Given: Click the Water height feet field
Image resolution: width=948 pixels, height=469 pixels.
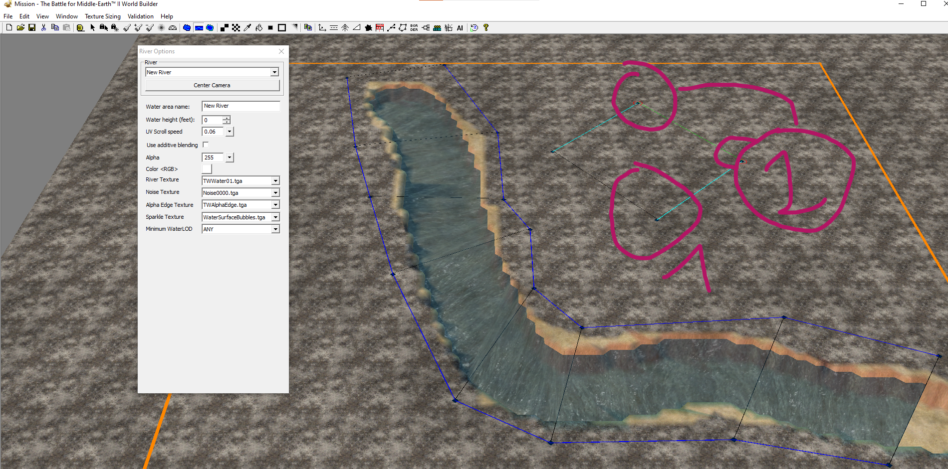Looking at the screenshot, I should pyautogui.click(x=212, y=120).
